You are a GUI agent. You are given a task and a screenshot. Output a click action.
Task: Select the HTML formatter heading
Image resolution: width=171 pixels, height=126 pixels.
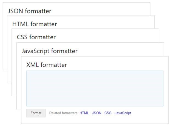[35, 24]
